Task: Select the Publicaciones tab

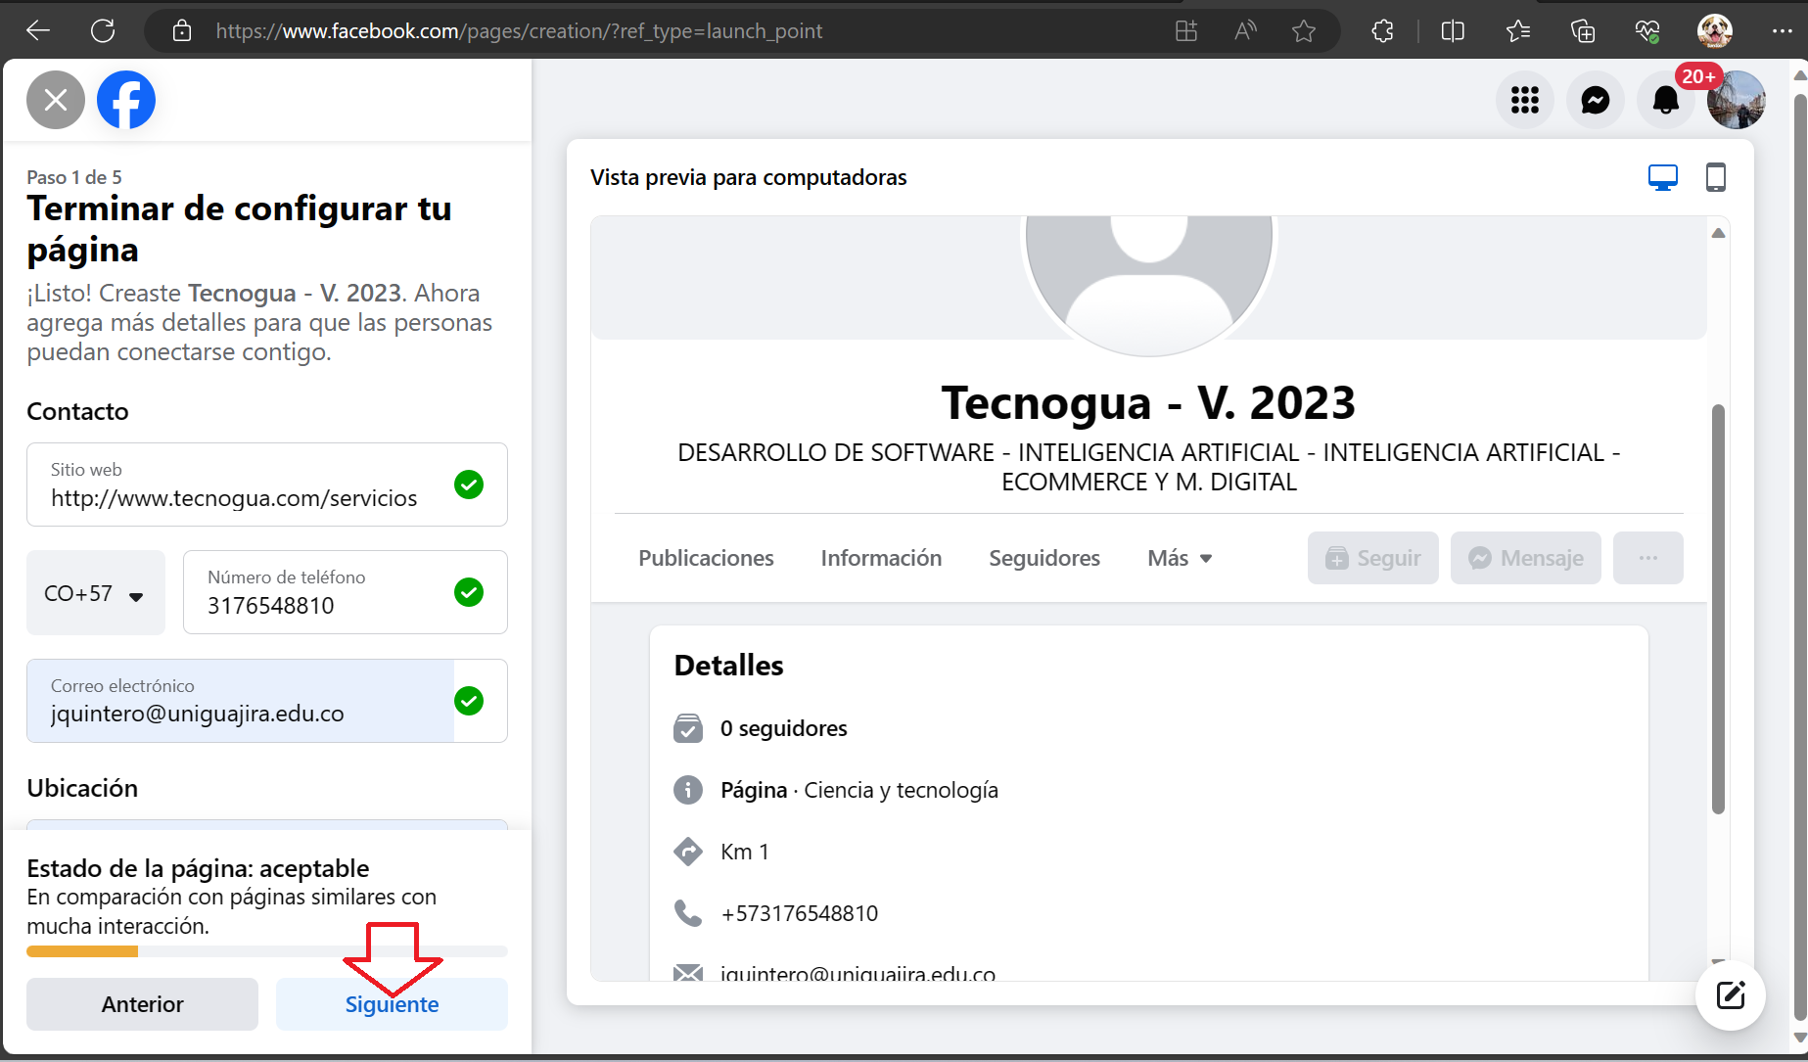Action: (706, 558)
